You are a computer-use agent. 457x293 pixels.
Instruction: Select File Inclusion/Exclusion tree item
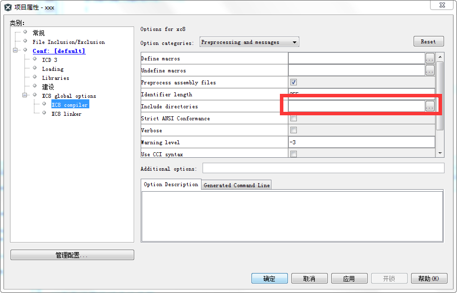pos(69,42)
